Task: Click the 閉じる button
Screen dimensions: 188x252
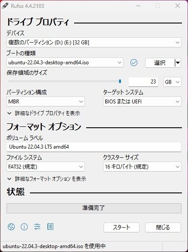Action: click(163, 227)
